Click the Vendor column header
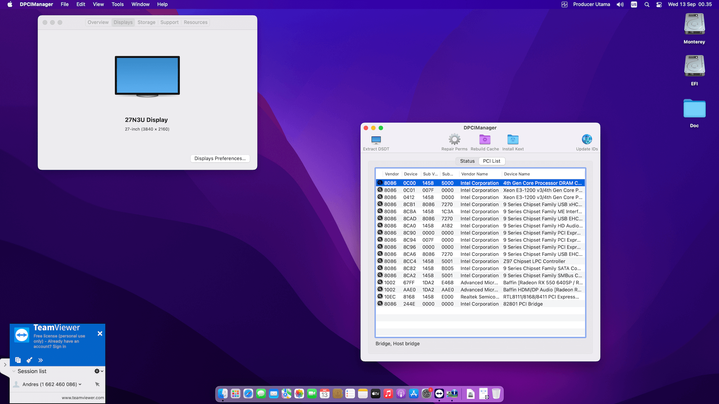 [392, 174]
